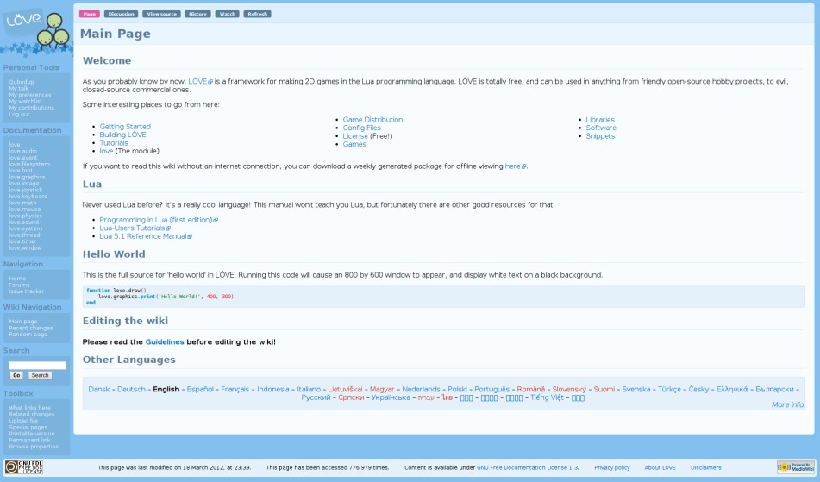Open the Getting Started link
This screenshot has width=820, height=482.
(x=125, y=127)
